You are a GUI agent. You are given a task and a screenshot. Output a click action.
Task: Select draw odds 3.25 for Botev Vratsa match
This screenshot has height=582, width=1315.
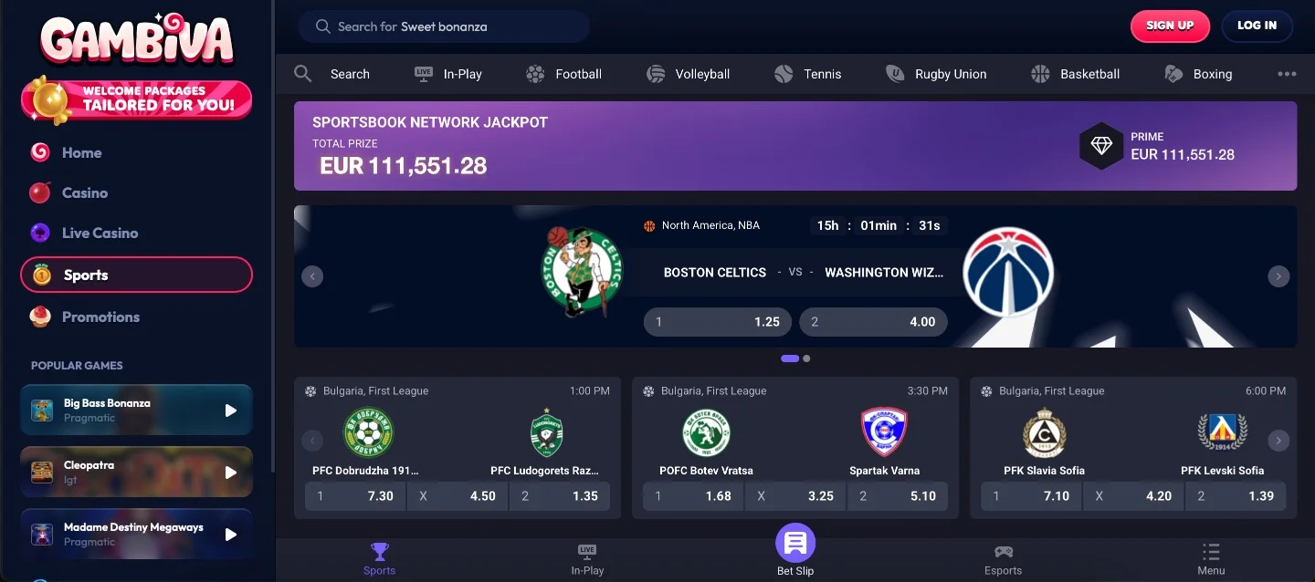pyautogui.click(x=795, y=495)
